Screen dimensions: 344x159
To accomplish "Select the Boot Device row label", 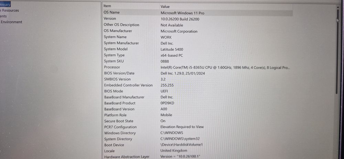I will 114,145.
